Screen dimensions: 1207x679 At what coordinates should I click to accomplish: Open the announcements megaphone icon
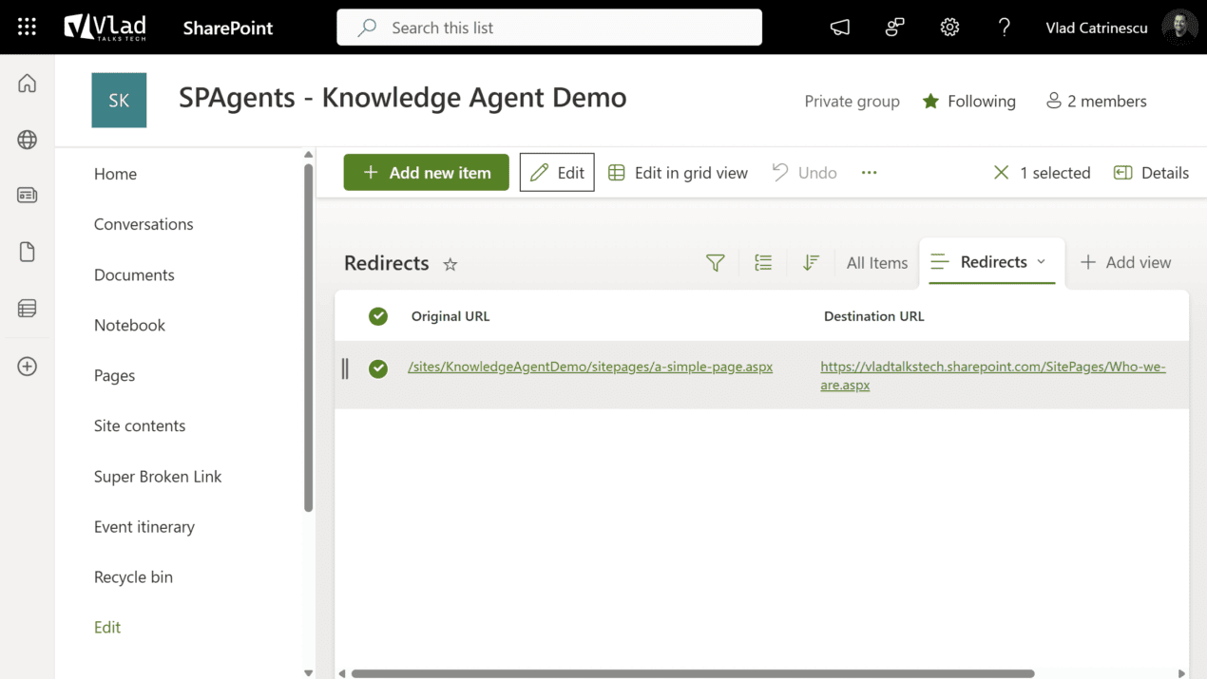(839, 28)
